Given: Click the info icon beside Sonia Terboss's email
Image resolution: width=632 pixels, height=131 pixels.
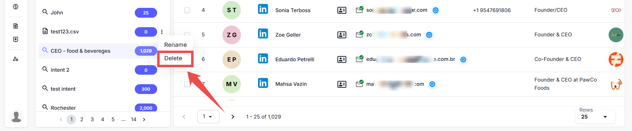Looking at the screenshot, I should tap(435, 10).
